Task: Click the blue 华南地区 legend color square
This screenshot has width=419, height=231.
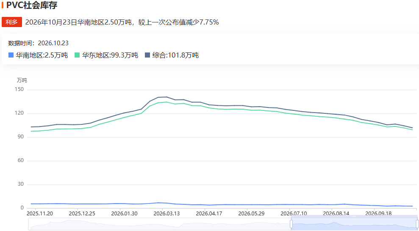Action: [11, 55]
